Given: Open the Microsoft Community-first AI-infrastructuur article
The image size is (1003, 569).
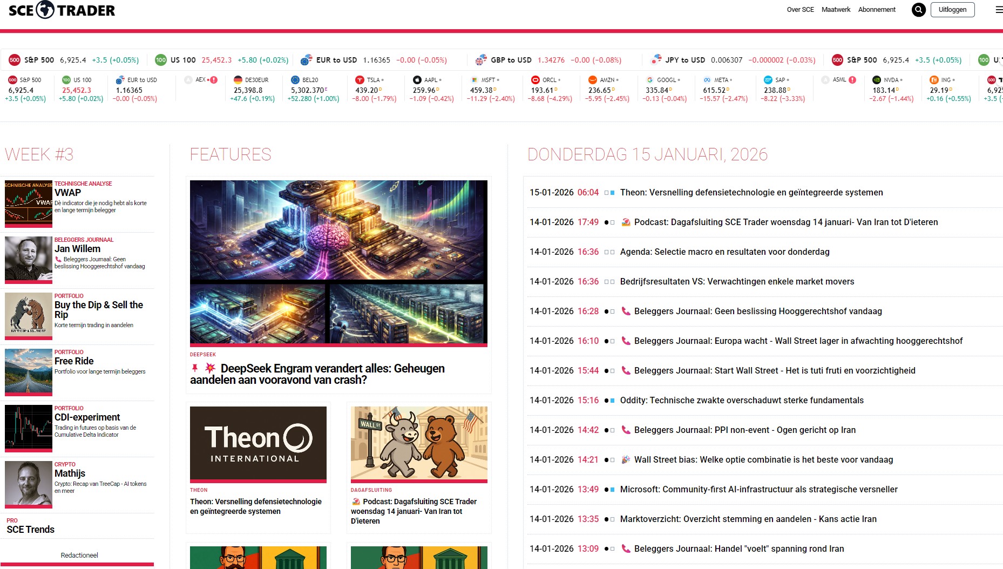Looking at the screenshot, I should pos(758,489).
